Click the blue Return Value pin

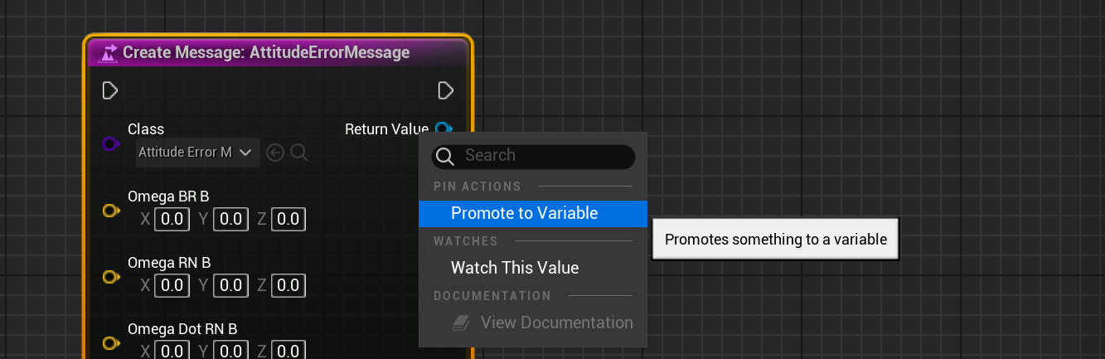pyautogui.click(x=443, y=129)
